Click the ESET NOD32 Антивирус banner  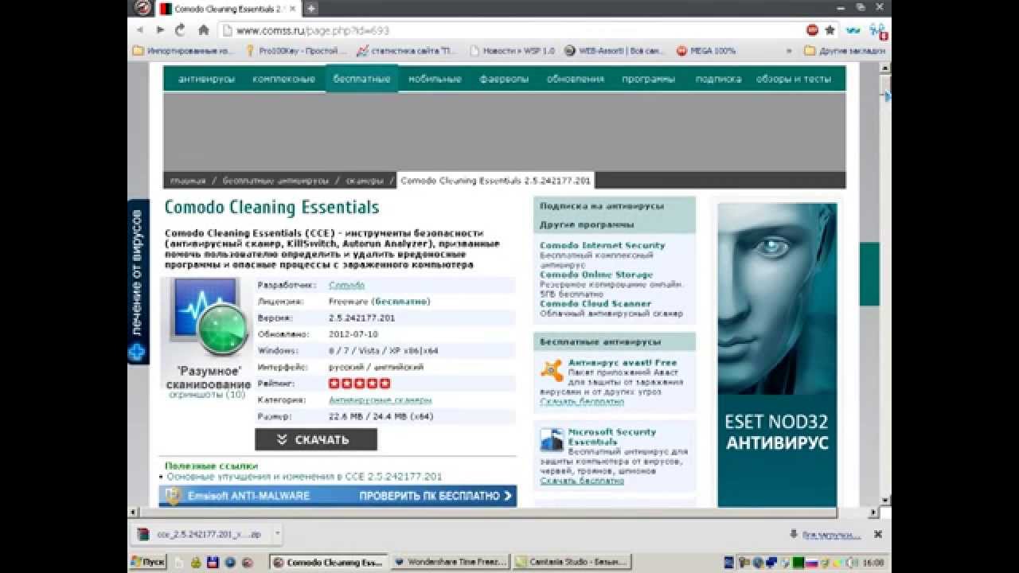click(x=777, y=355)
